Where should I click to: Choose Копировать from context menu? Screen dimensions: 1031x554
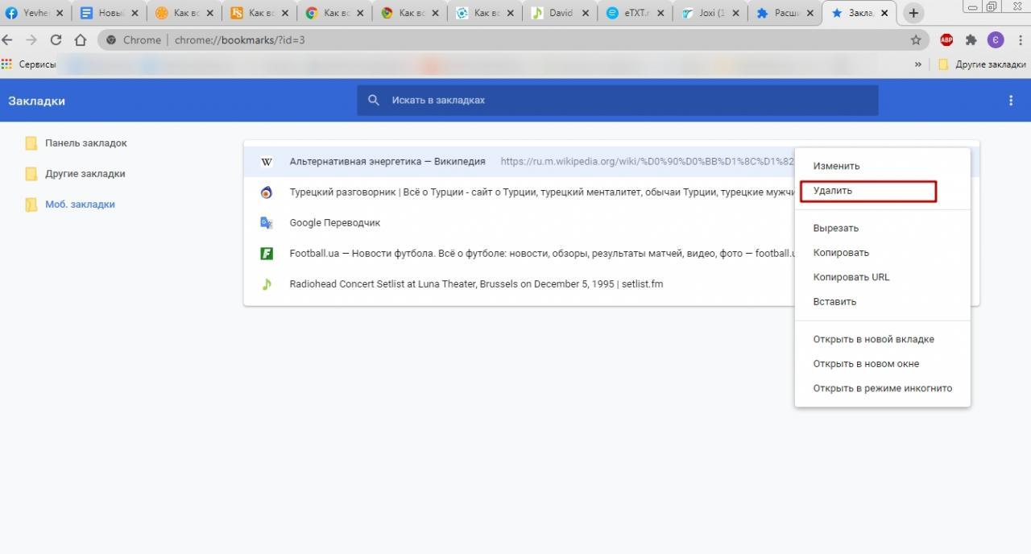coord(882,253)
